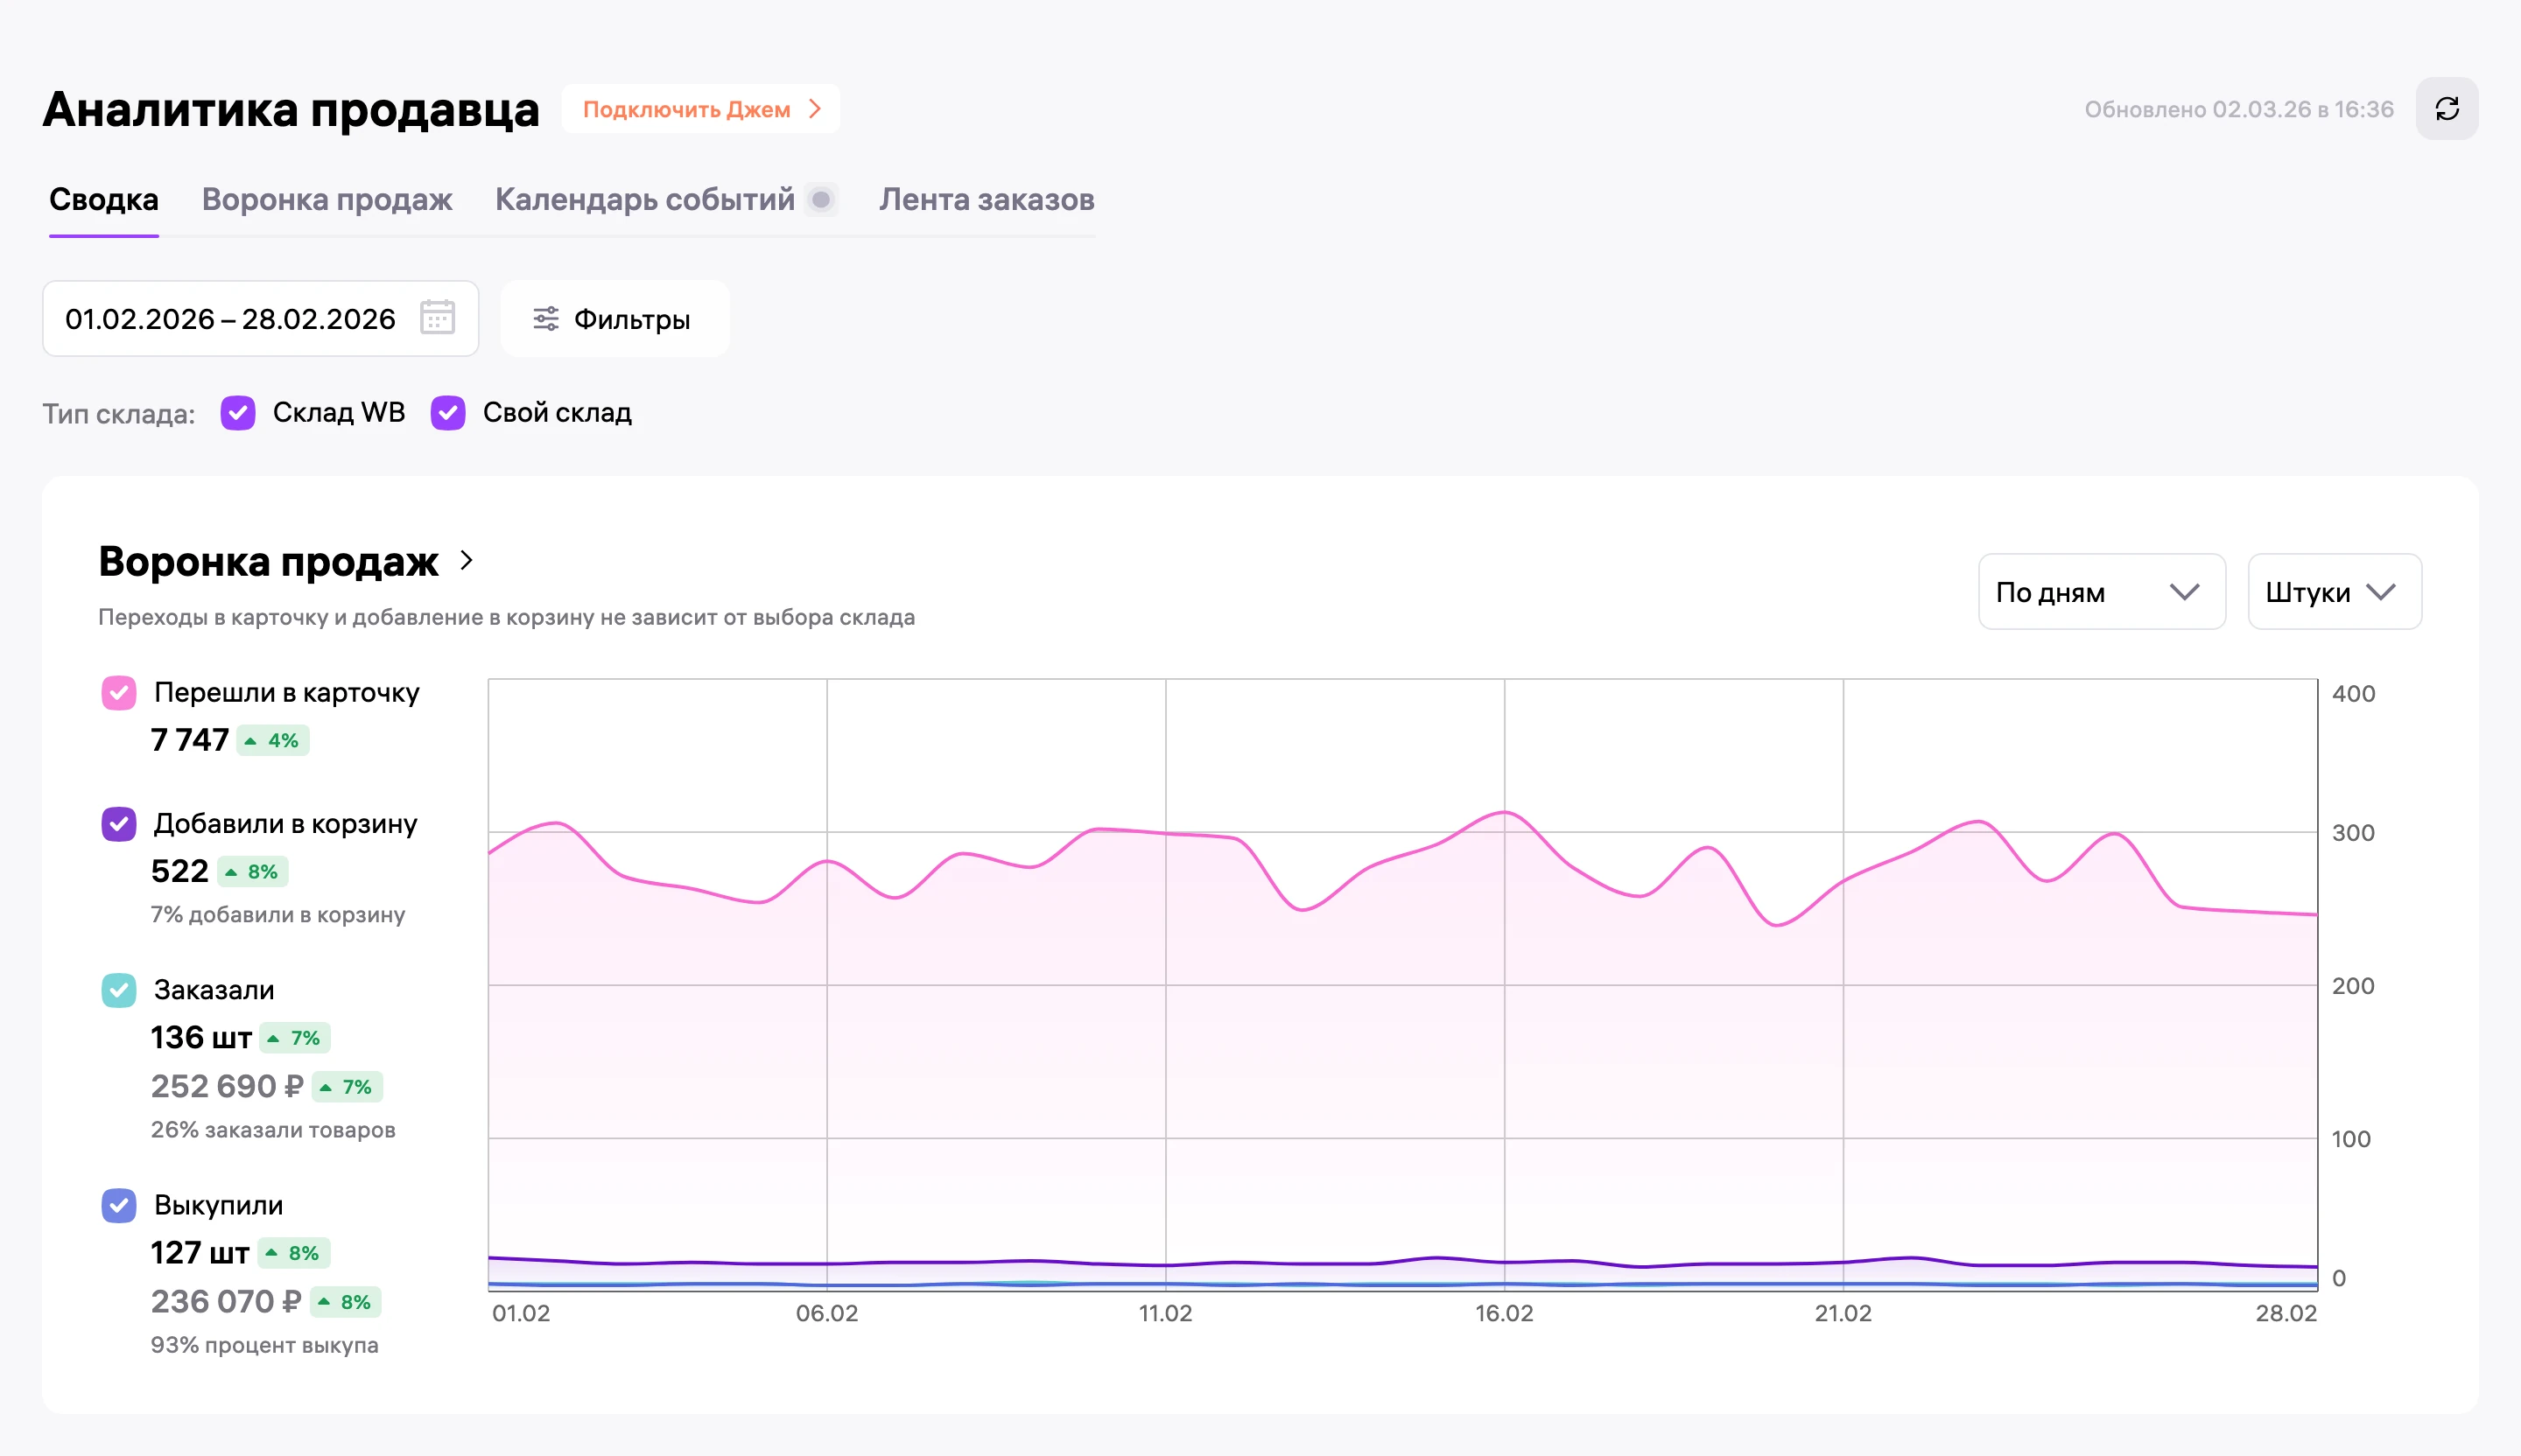Refresh analytics data with the reload icon
Screen dimensions: 2521x1456
click(2446, 109)
